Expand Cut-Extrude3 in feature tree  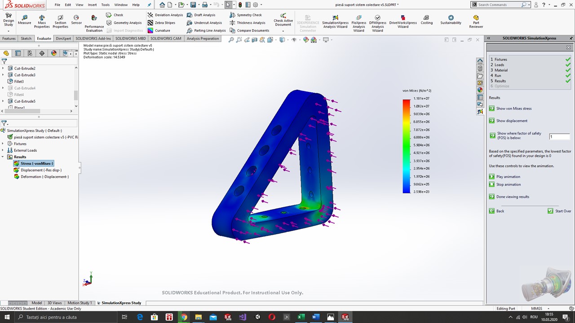pos(3,75)
